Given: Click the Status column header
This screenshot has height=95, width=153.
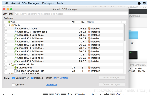Looking at the screenshot, I should tap(91, 22).
